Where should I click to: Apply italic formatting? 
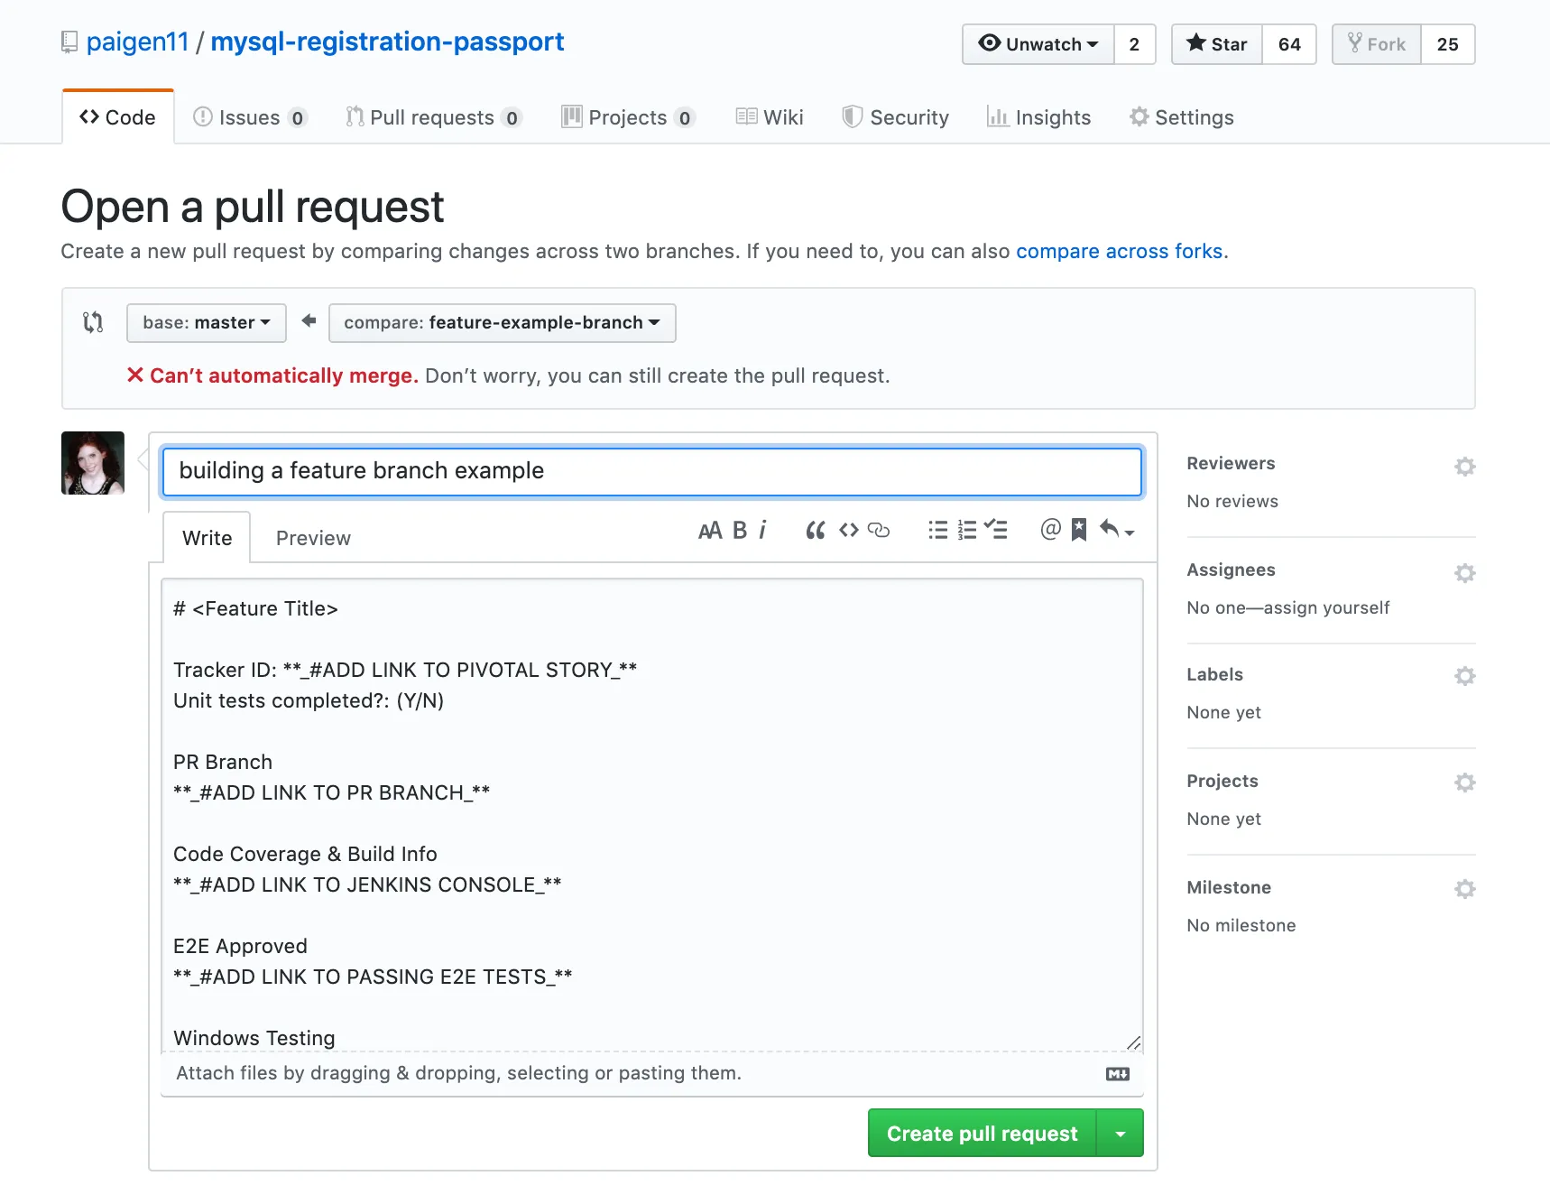tap(763, 530)
